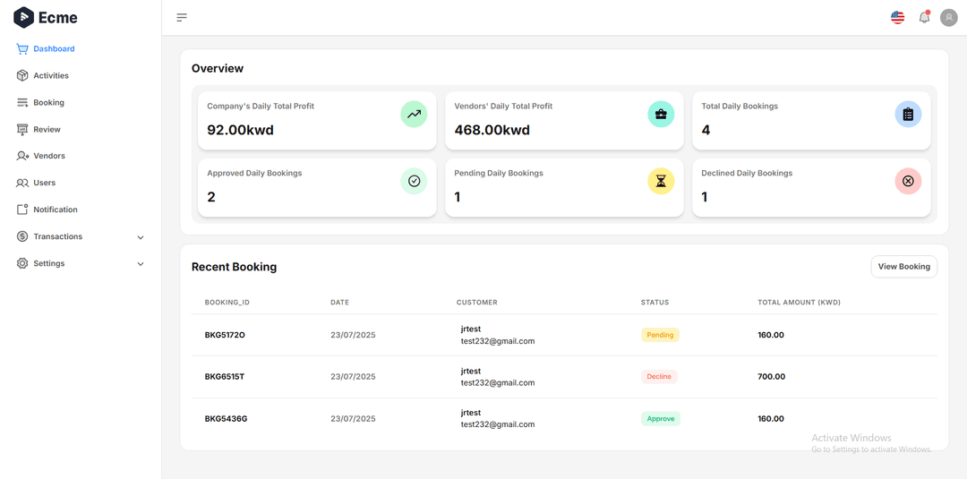
Task: Click the customer email in the BKG6515T row
Action: (x=498, y=383)
